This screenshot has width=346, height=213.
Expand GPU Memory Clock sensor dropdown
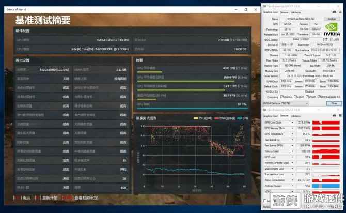tap(293, 128)
